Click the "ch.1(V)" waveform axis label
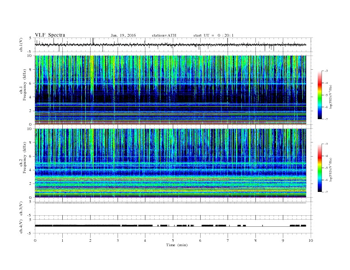The width and height of the screenshot is (350, 270). click(x=21, y=45)
